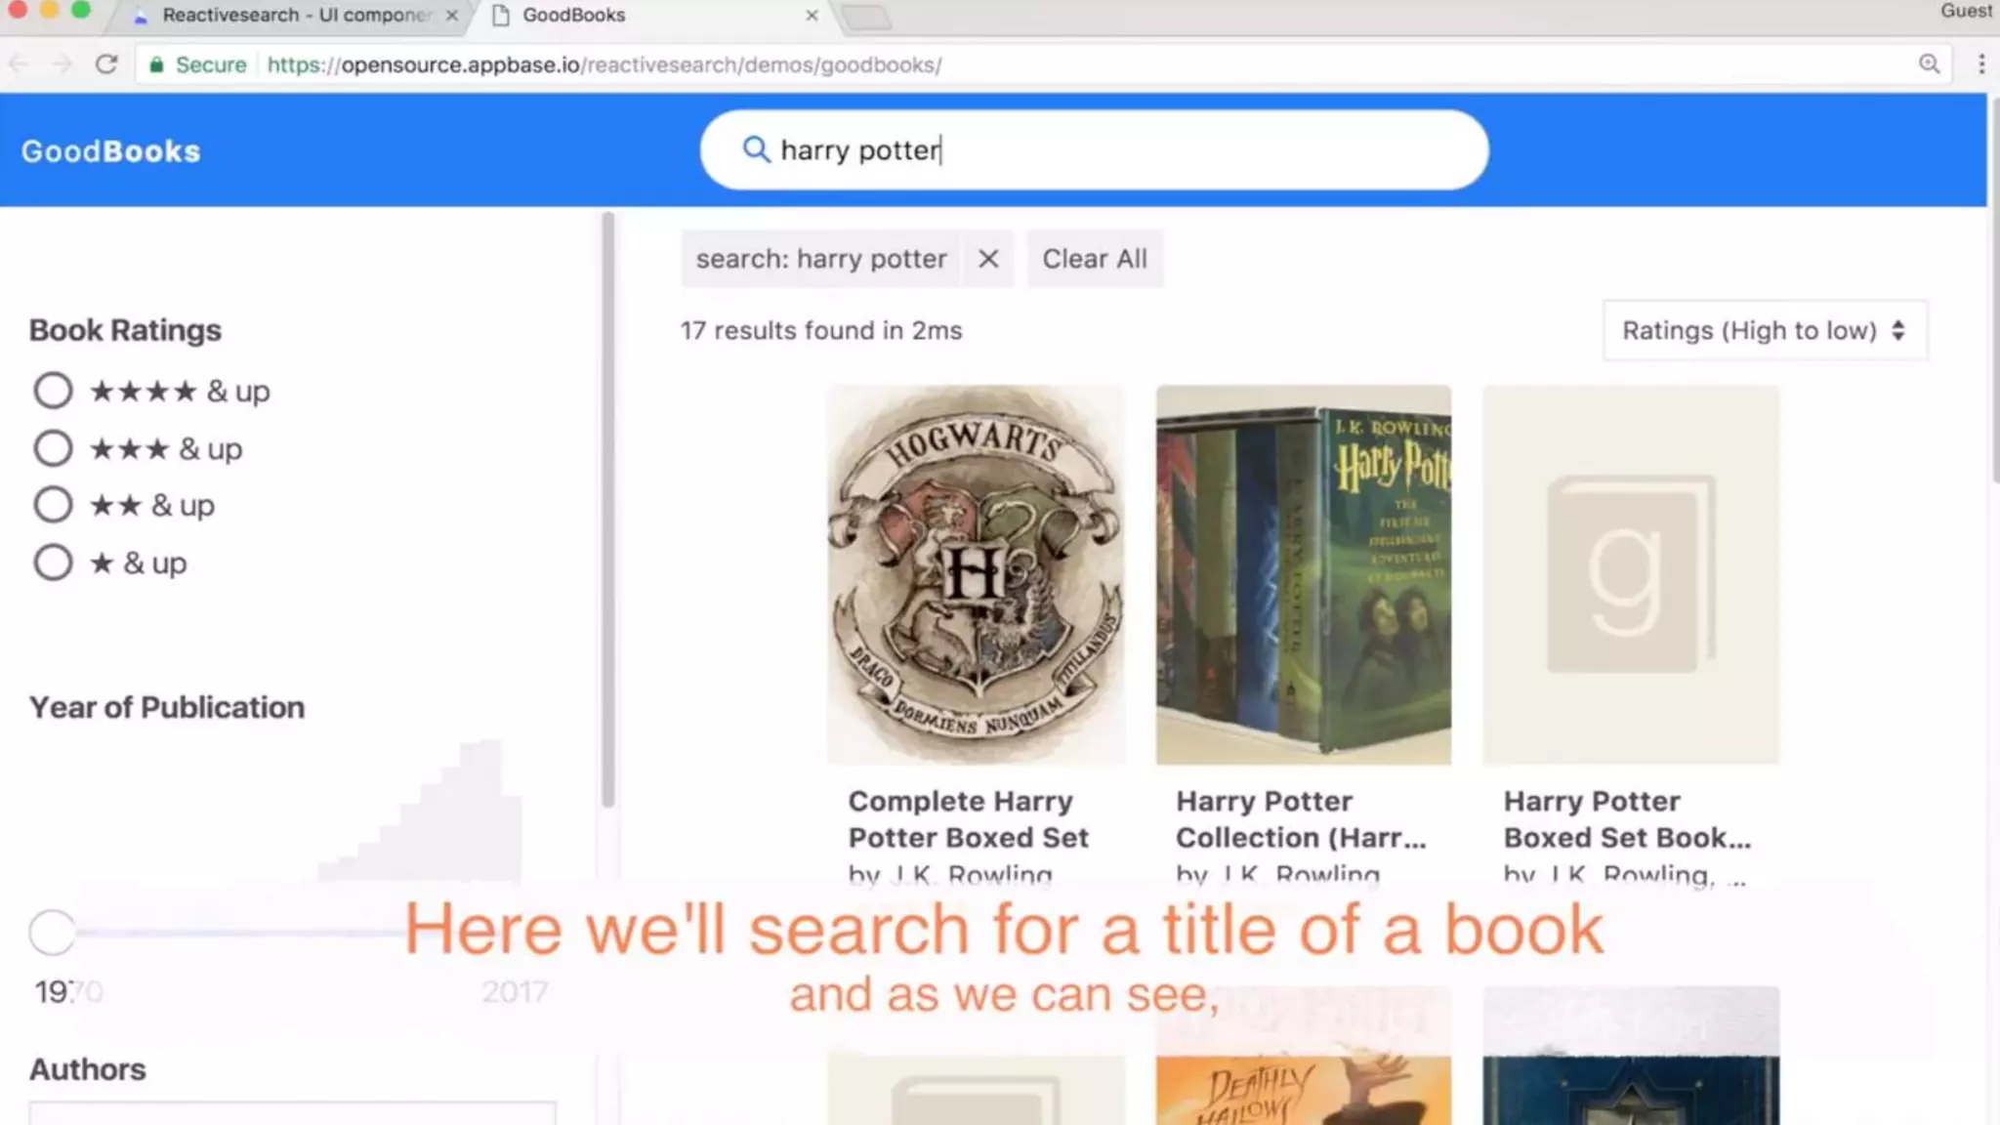Screen dimensions: 2000x1125
Task: Click the browser reload icon
Action: pos(106,64)
